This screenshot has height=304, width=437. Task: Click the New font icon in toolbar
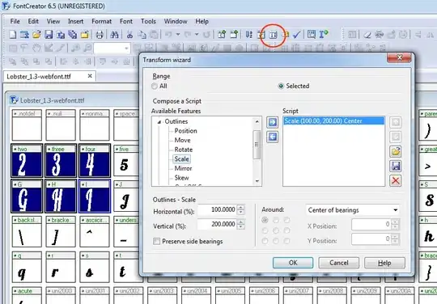point(12,35)
